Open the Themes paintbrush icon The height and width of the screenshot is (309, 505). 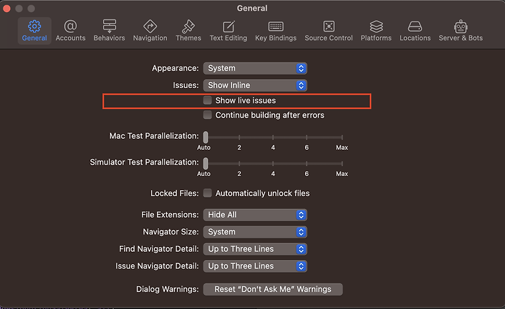point(188,26)
